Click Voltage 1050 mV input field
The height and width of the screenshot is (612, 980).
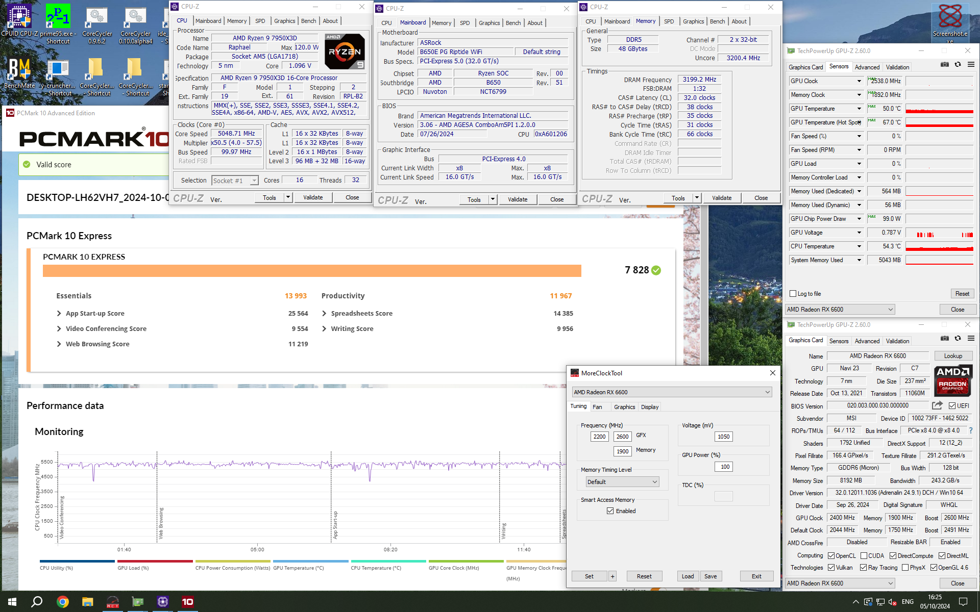tap(723, 437)
